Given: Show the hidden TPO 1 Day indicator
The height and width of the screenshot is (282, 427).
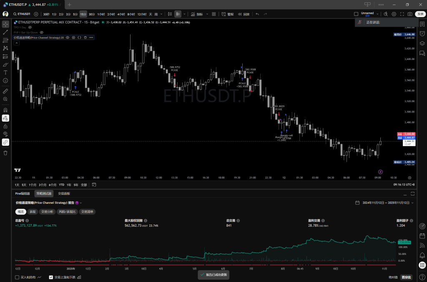Looking at the screenshot, I should (x=30, y=27).
